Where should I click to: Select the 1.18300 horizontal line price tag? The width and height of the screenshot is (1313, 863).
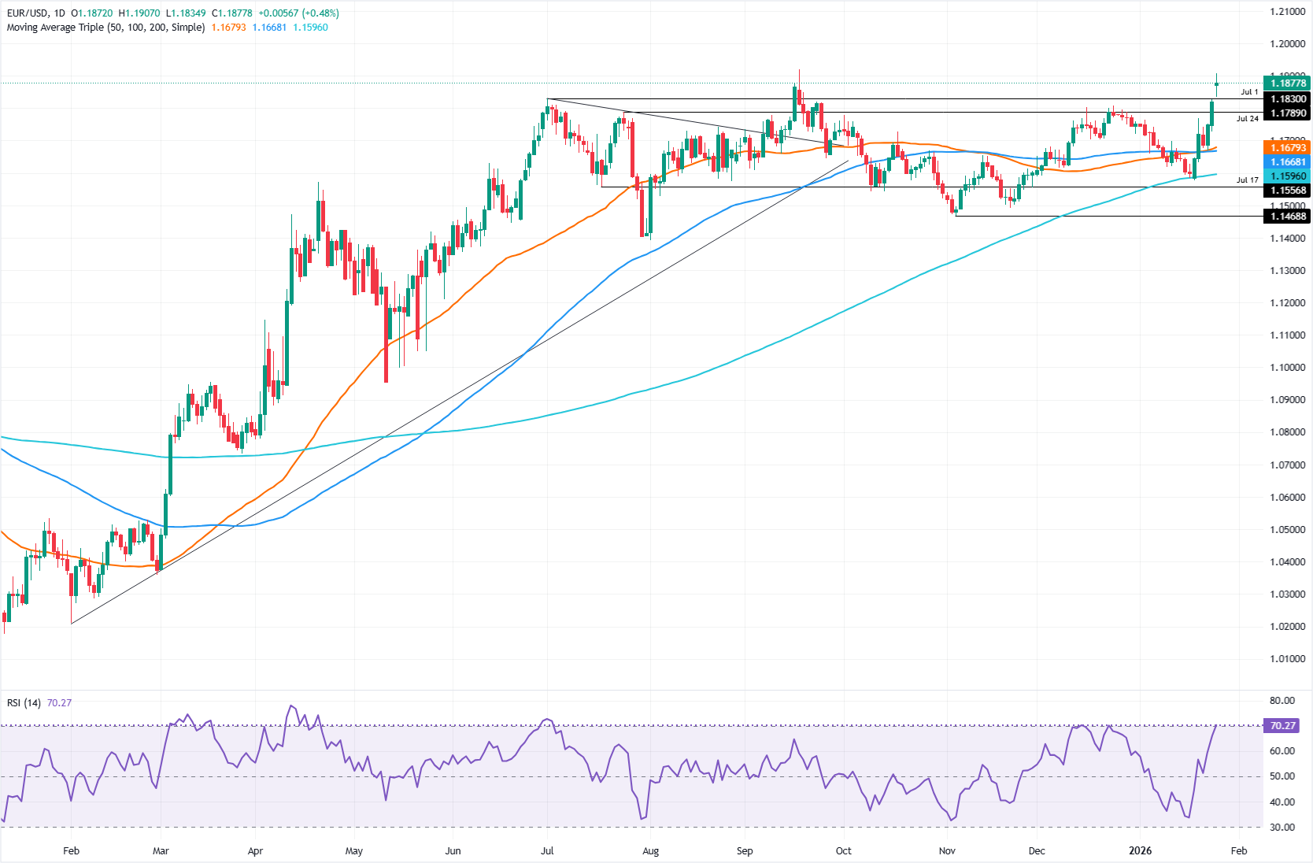tap(1286, 99)
